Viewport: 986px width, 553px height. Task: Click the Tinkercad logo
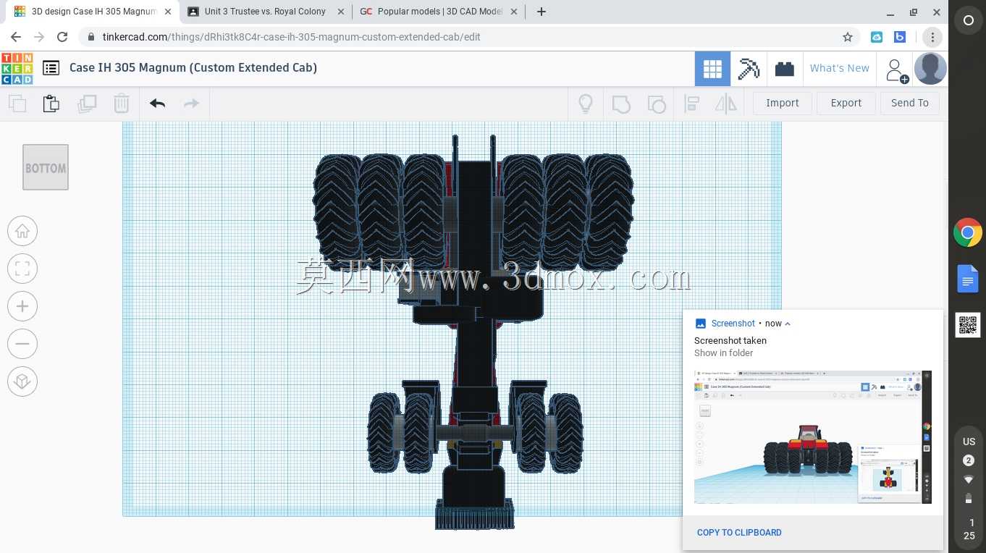[17, 68]
